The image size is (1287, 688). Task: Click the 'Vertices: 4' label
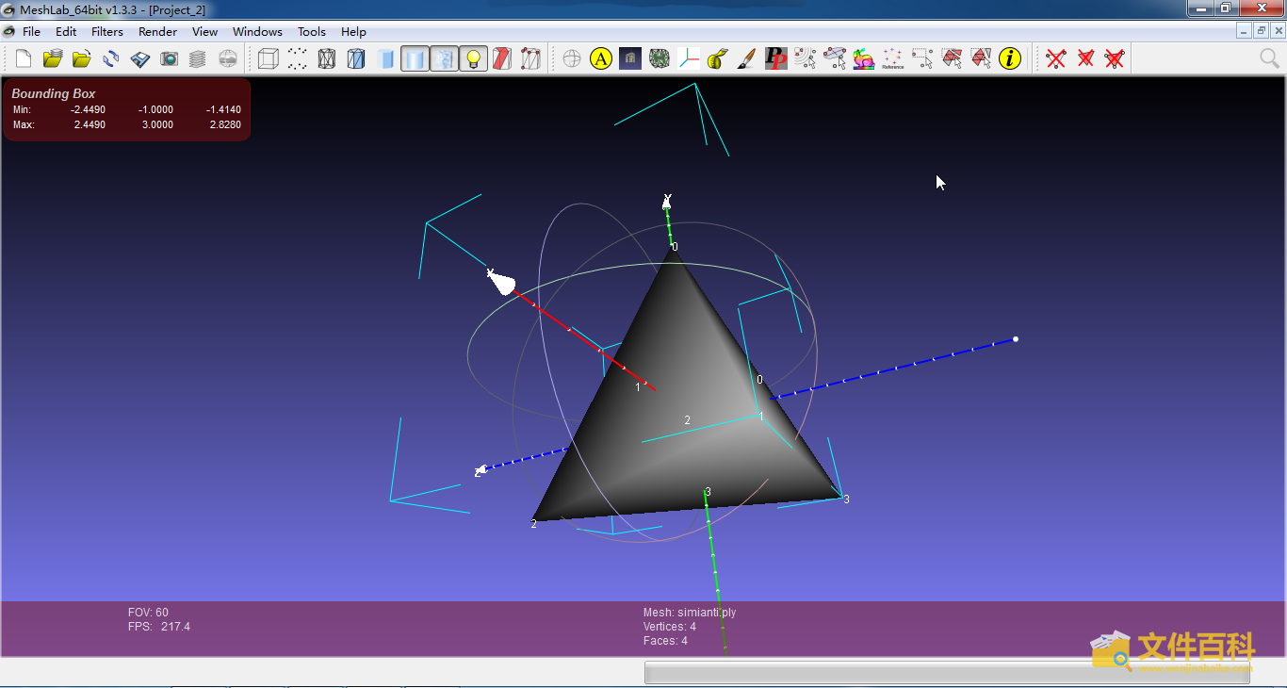pos(670,627)
